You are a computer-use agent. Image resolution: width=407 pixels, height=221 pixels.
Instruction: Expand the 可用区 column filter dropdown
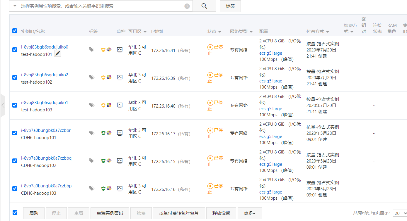click(145, 32)
